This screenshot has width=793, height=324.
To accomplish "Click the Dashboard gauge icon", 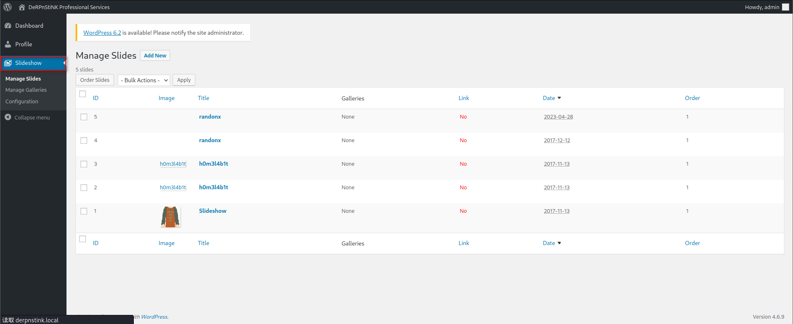I will (8, 26).
